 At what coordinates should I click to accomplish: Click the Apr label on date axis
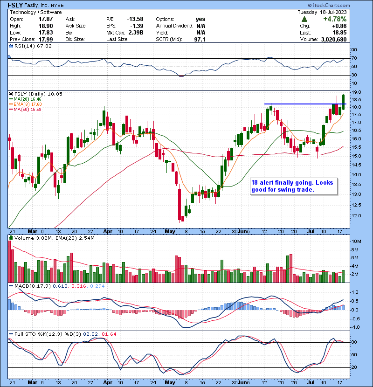pyautogui.click(x=108, y=231)
